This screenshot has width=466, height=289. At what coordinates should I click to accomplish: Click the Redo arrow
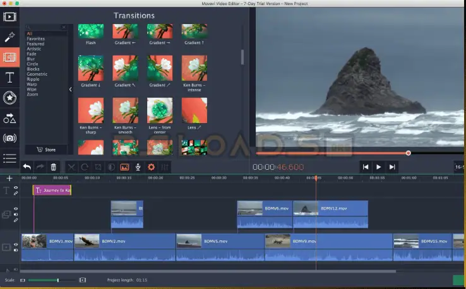(x=40, y=167)
